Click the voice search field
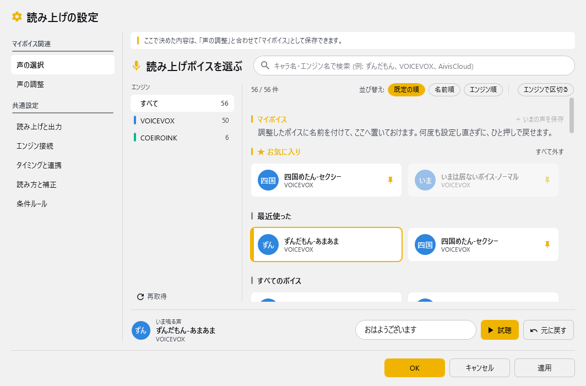586x386 pixels. click(x=414, y=66)
